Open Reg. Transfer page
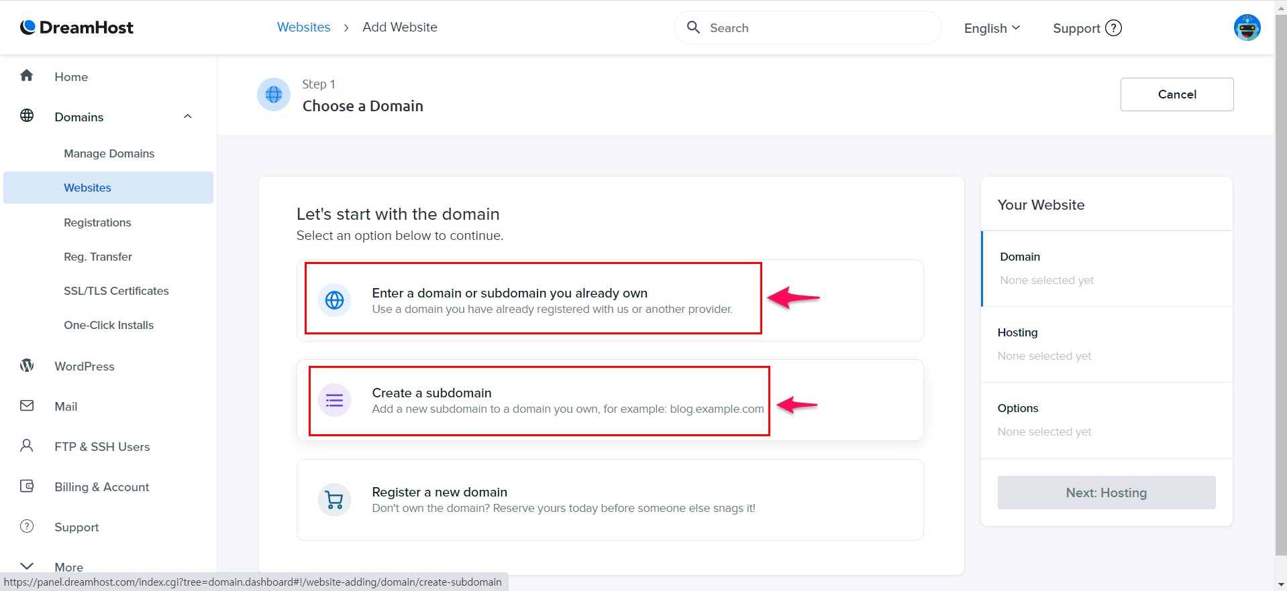 pos(98,257)
